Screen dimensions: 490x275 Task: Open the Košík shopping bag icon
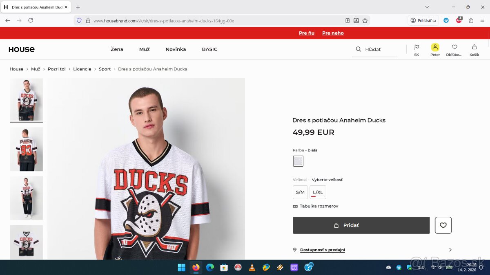(474, 47)
